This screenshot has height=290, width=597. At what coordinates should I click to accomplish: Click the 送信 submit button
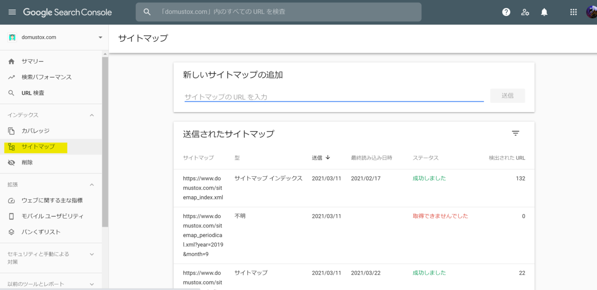click(507, 95)
